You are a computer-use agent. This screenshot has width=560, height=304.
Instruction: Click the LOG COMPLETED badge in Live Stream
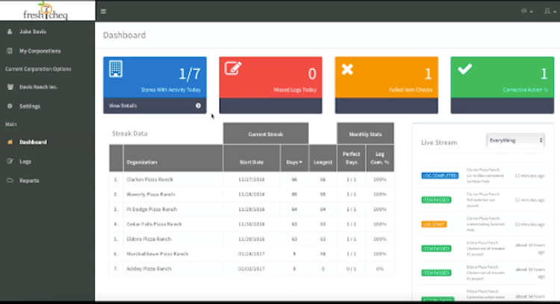coord(440,176)
